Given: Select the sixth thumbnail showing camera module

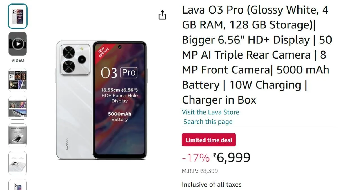Looking at the screenshot, I should click(x=17, y=163).
